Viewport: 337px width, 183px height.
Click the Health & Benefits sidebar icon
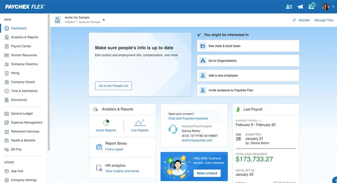click(x=7, y=141)
